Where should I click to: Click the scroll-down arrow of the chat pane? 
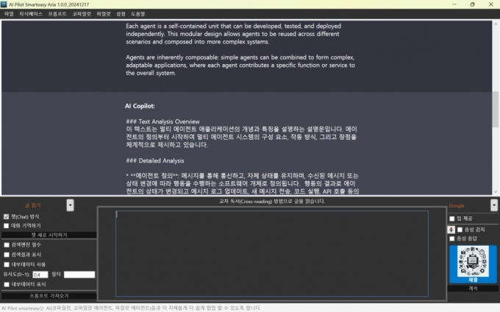pyautogui.click(x=495, y=190)
